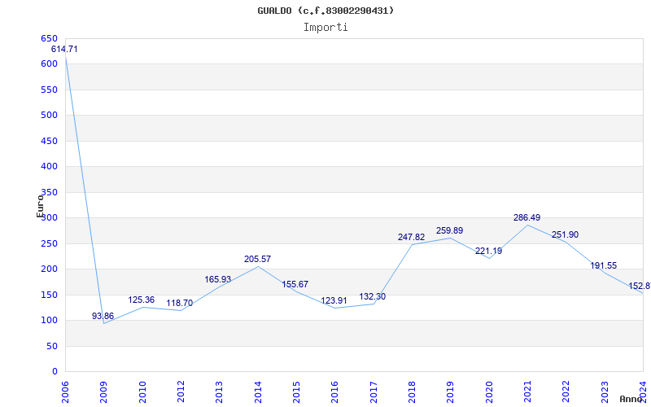Click the 2018 x-axis year label
This screenshot has width=651, height=407.
pos(412,392)
